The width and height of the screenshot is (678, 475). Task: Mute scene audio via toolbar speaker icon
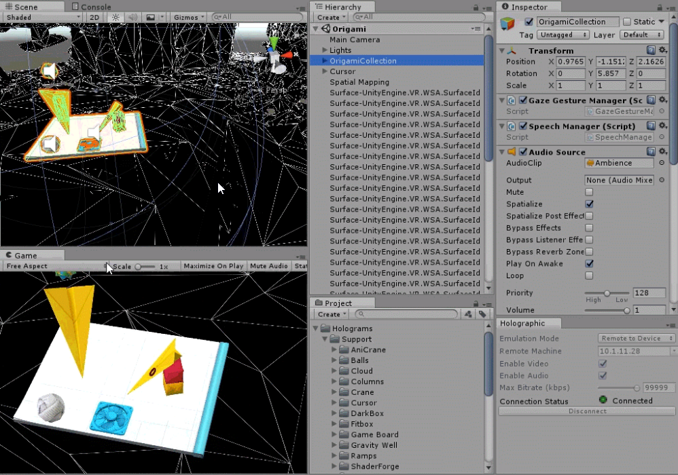[x=132, y=17]
